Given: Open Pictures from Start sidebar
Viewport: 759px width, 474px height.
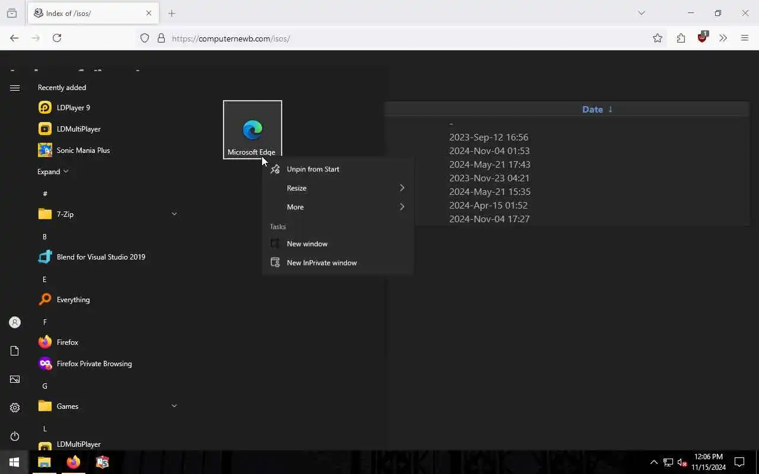Looking at the screenshot, I should [15, 379].
